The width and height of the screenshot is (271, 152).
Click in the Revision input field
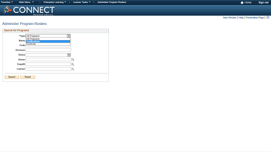click(48, 50)
